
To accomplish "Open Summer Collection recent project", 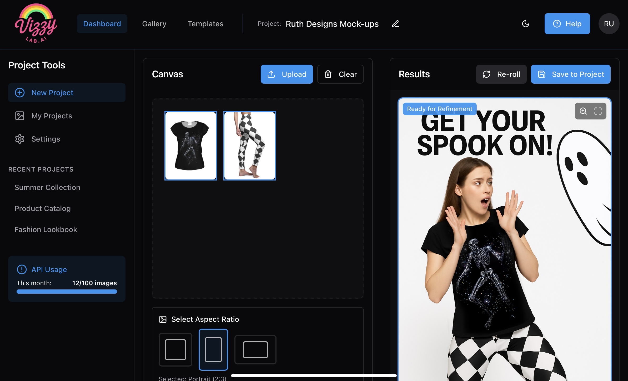I will [47, 187].
